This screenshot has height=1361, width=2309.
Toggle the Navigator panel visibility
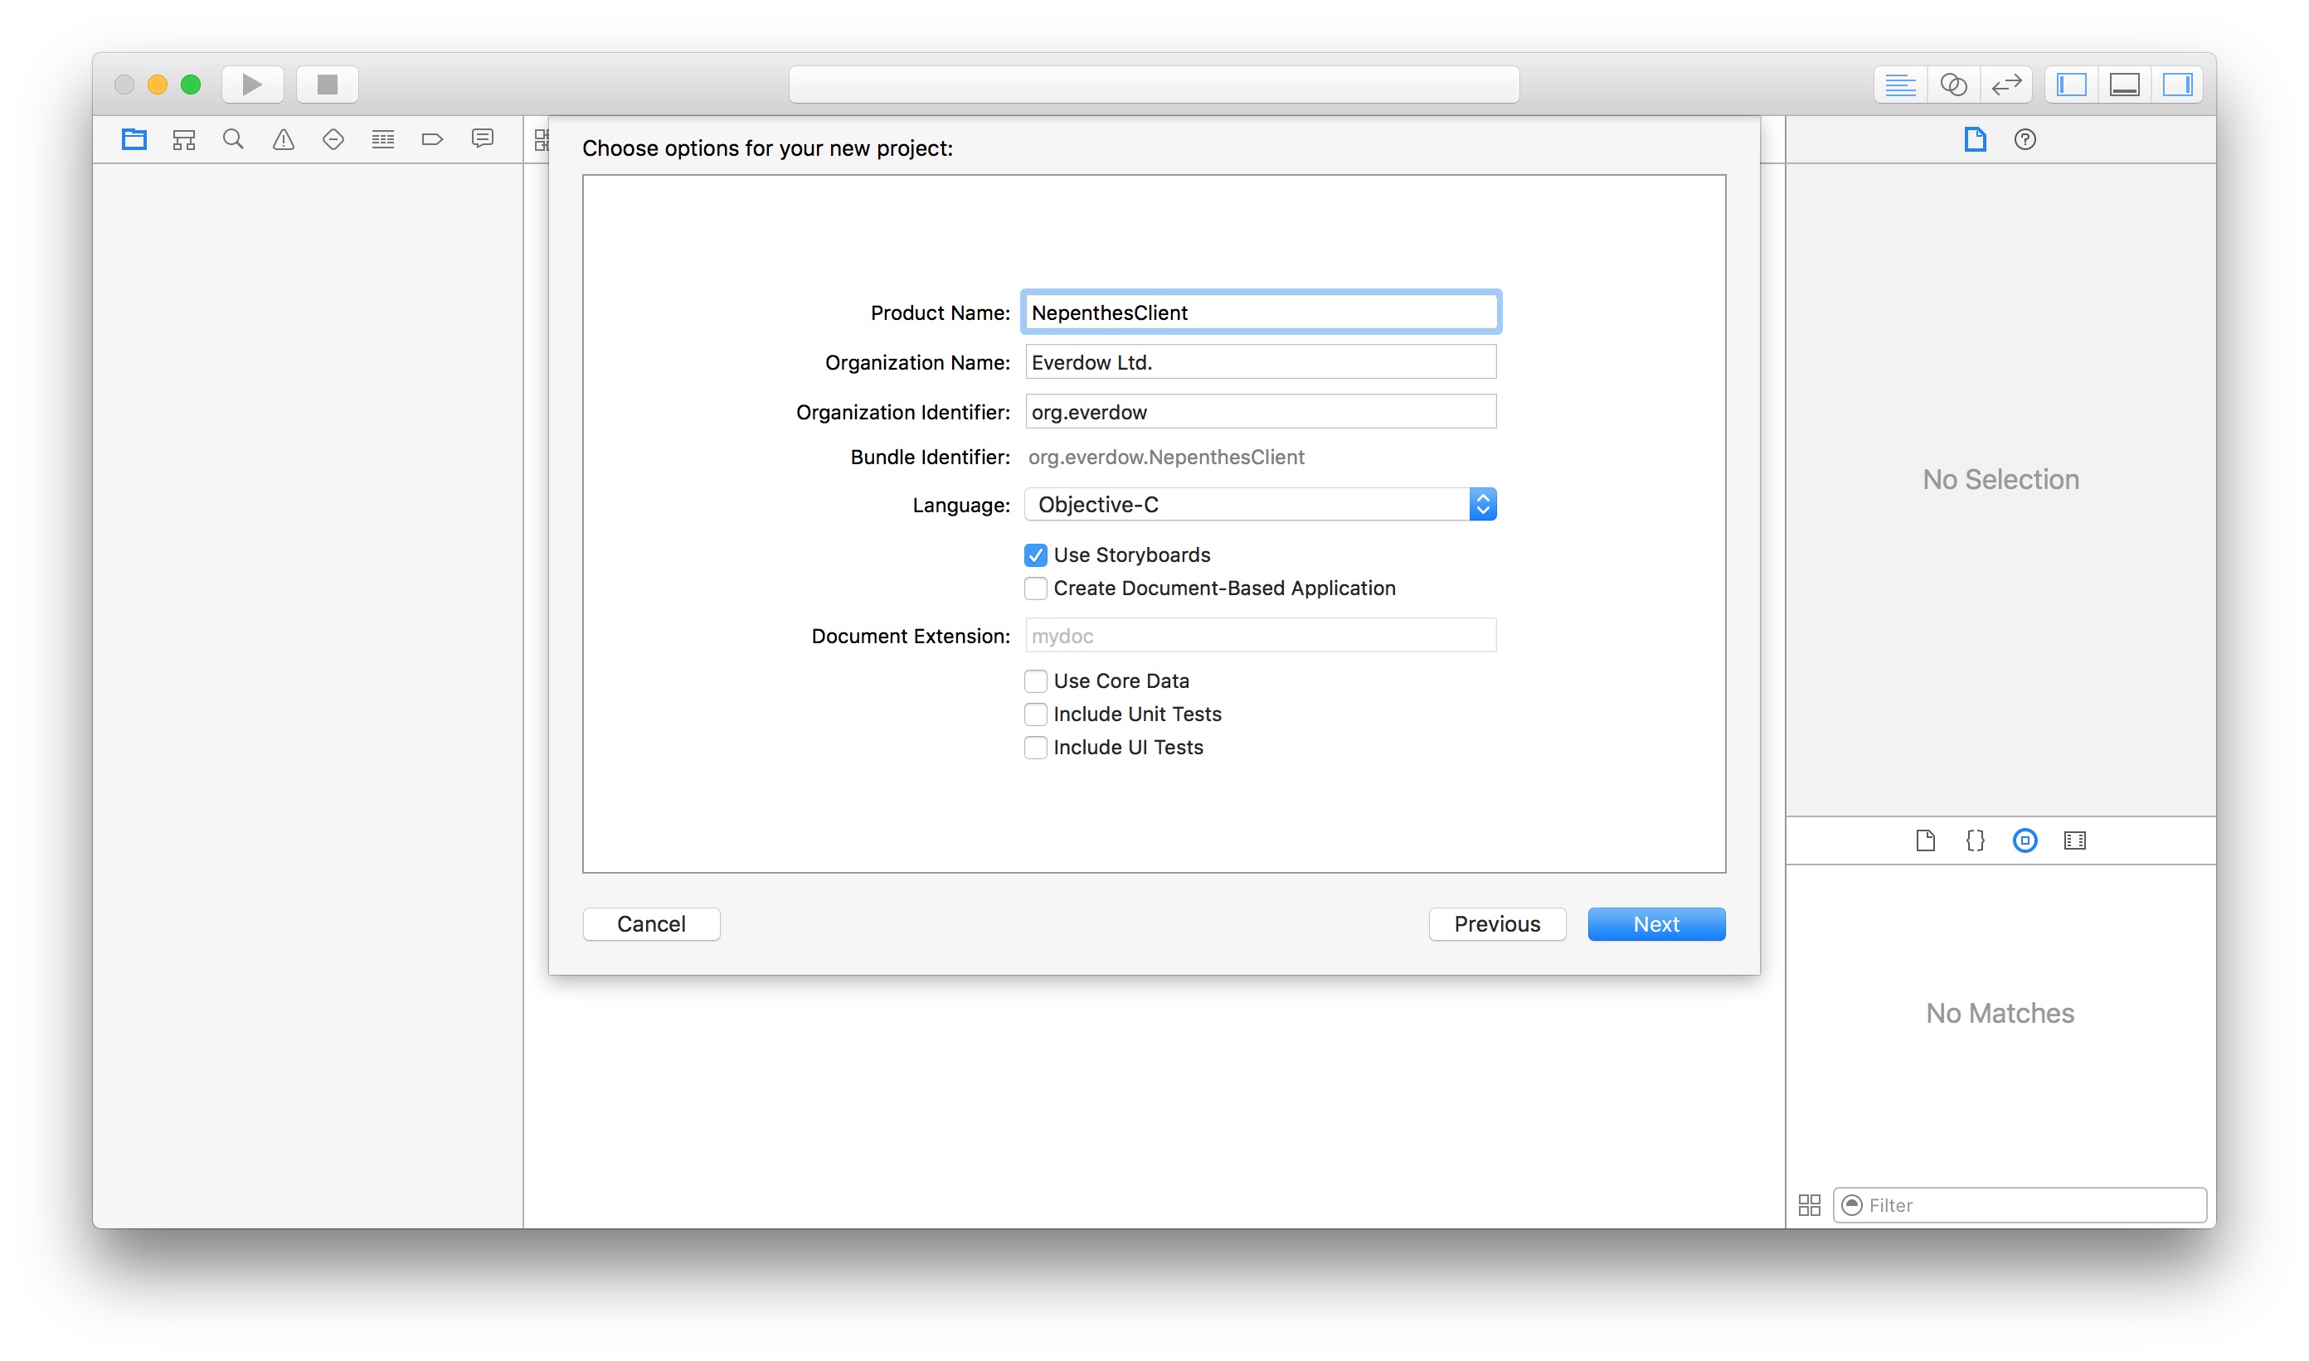pyautogui.click(x=2073, y=85)
